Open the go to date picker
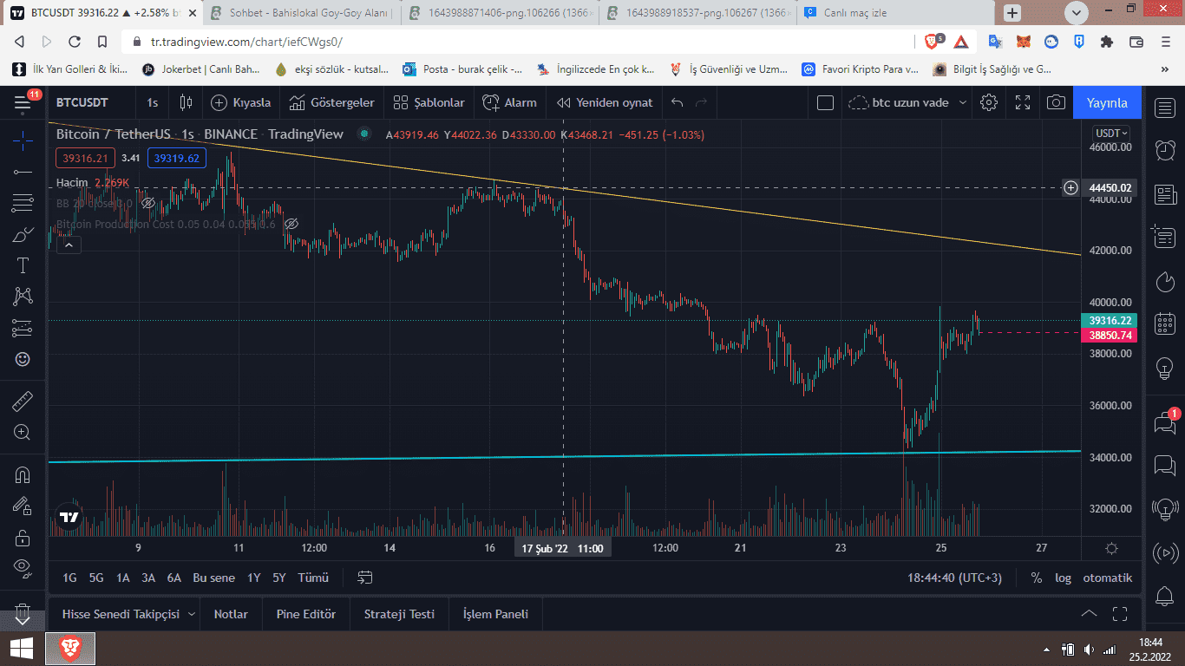1185x666 pixels. pyautogui.click(x=364, y=578)
